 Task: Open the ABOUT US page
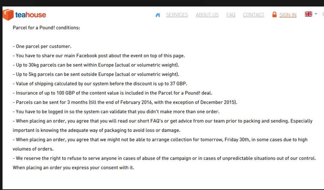pos(207,15)
